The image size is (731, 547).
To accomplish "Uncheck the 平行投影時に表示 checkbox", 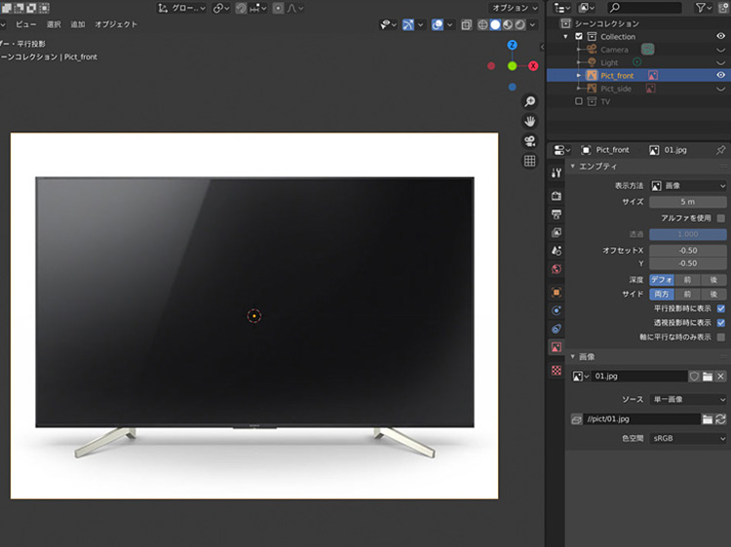I will (721, 309).
